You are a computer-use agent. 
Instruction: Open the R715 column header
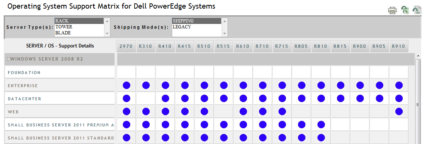[282, 46]
